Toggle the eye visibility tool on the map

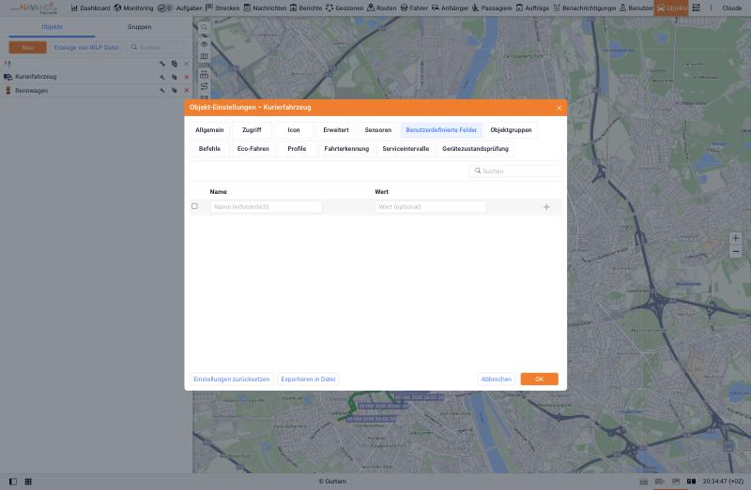click(204, 44)
